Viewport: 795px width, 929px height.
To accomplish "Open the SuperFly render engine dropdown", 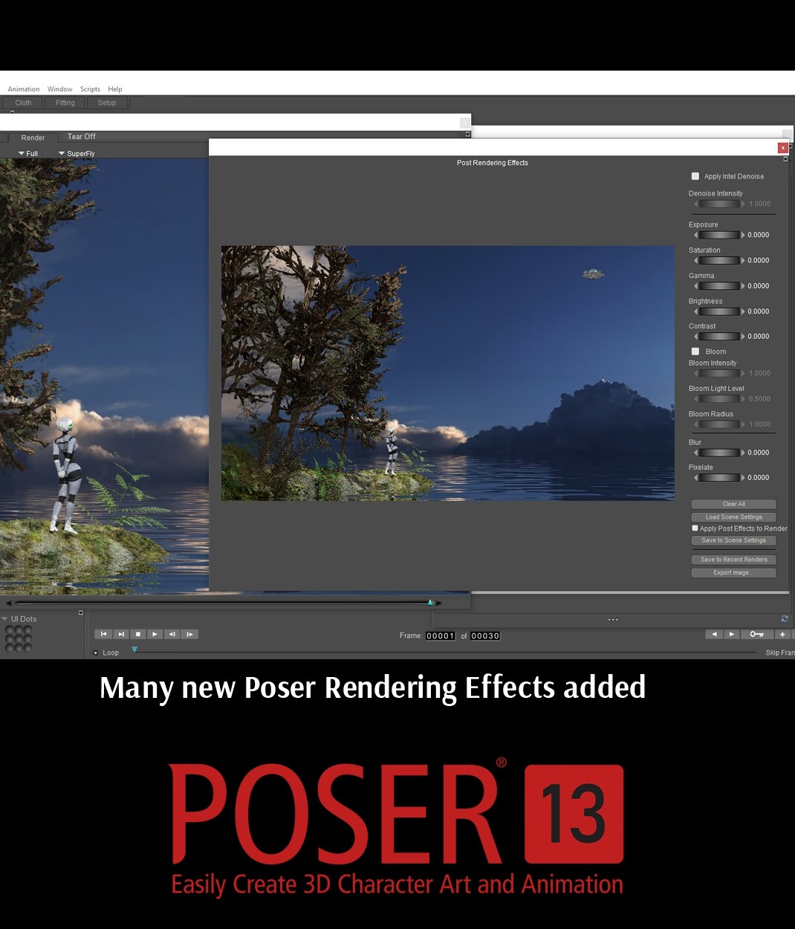I will click(77, 154).
